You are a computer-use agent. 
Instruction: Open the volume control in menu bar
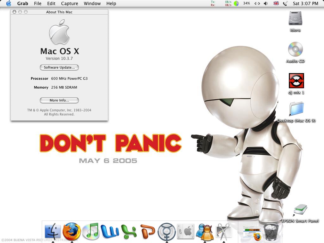point(266,3)
